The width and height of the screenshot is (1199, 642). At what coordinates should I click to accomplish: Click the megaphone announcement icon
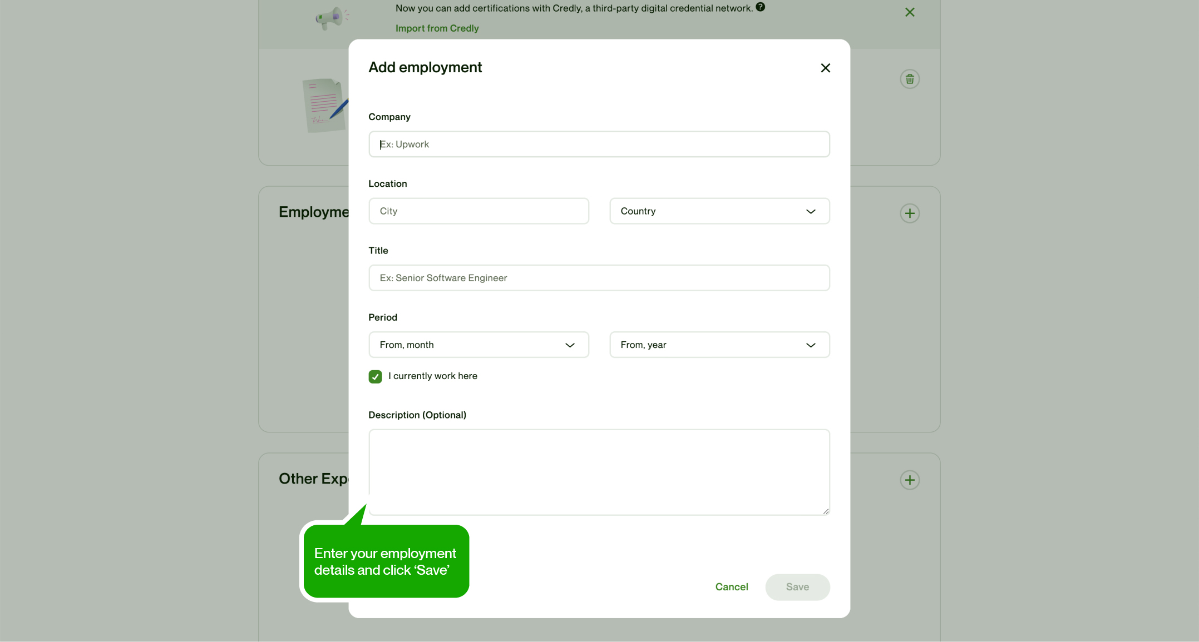[x=331, y=18]
